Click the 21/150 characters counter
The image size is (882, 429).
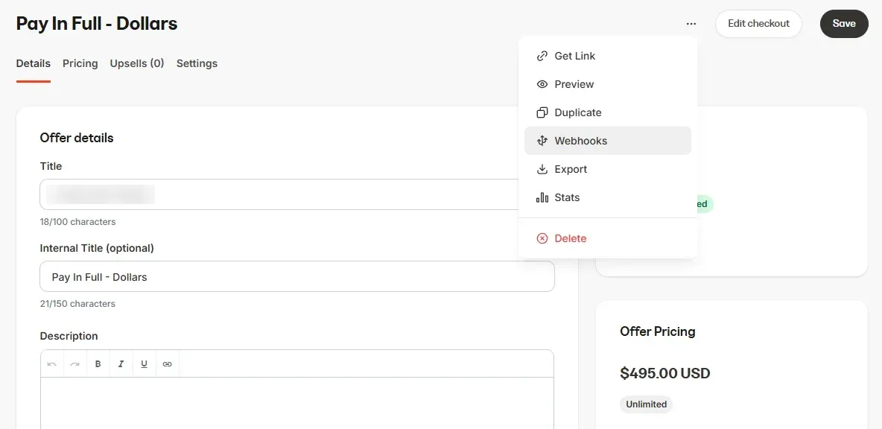(x=77, y=304)
